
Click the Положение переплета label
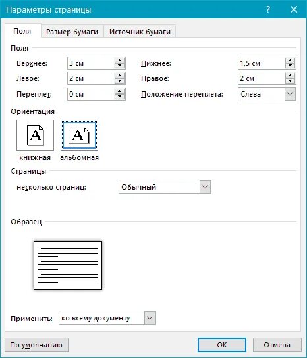pos(182,94)
